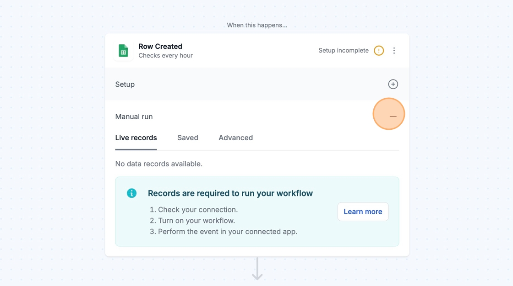Click the Google Sheets app icon
This screenshot has width=513, height=286.
(123, 51)
